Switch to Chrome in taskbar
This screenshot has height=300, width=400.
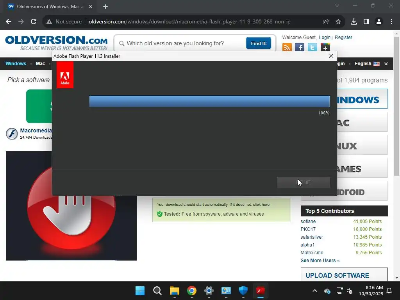(x=191, y=291)
